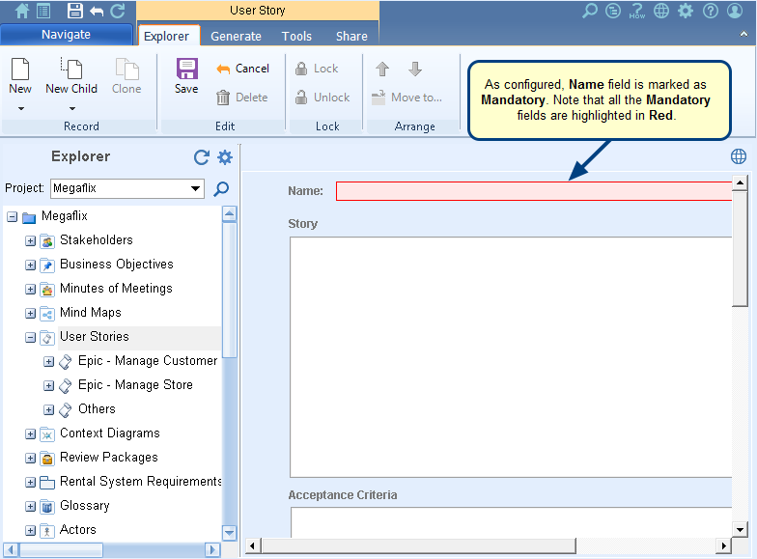Click the move down arrow icon
The width and height of the screenshot is (757, 559).
pyautogui.click(x=415, y=70)
